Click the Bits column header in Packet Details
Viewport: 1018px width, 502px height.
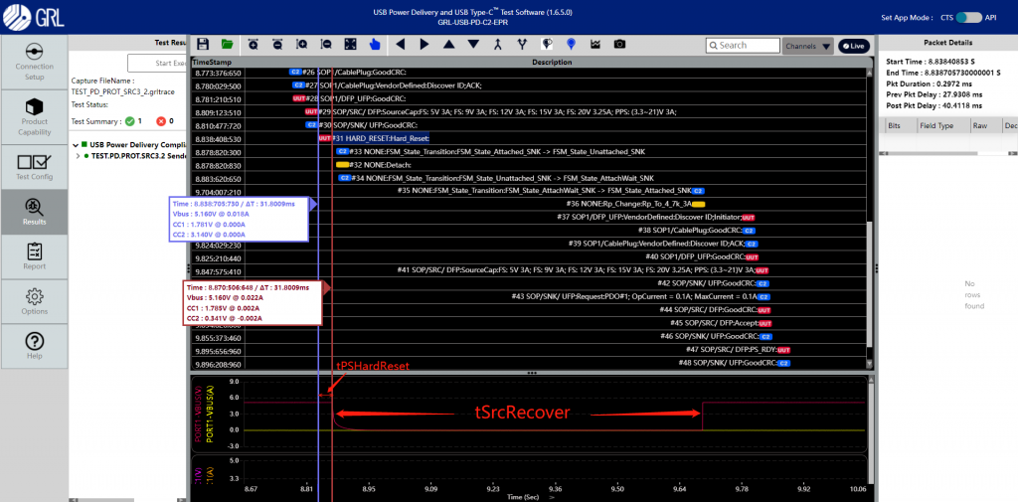[x=894, y=126]
